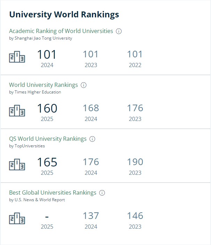This screenshot has height=245, width=211.
Task: Click podium icon in Times Higher Education row
Action: pos(17,111)
